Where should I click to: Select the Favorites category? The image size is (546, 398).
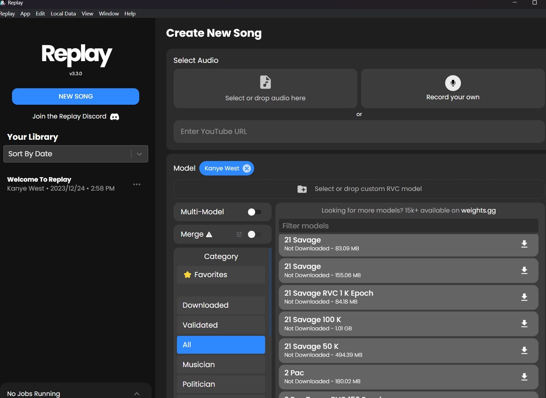tap(221, 275)
